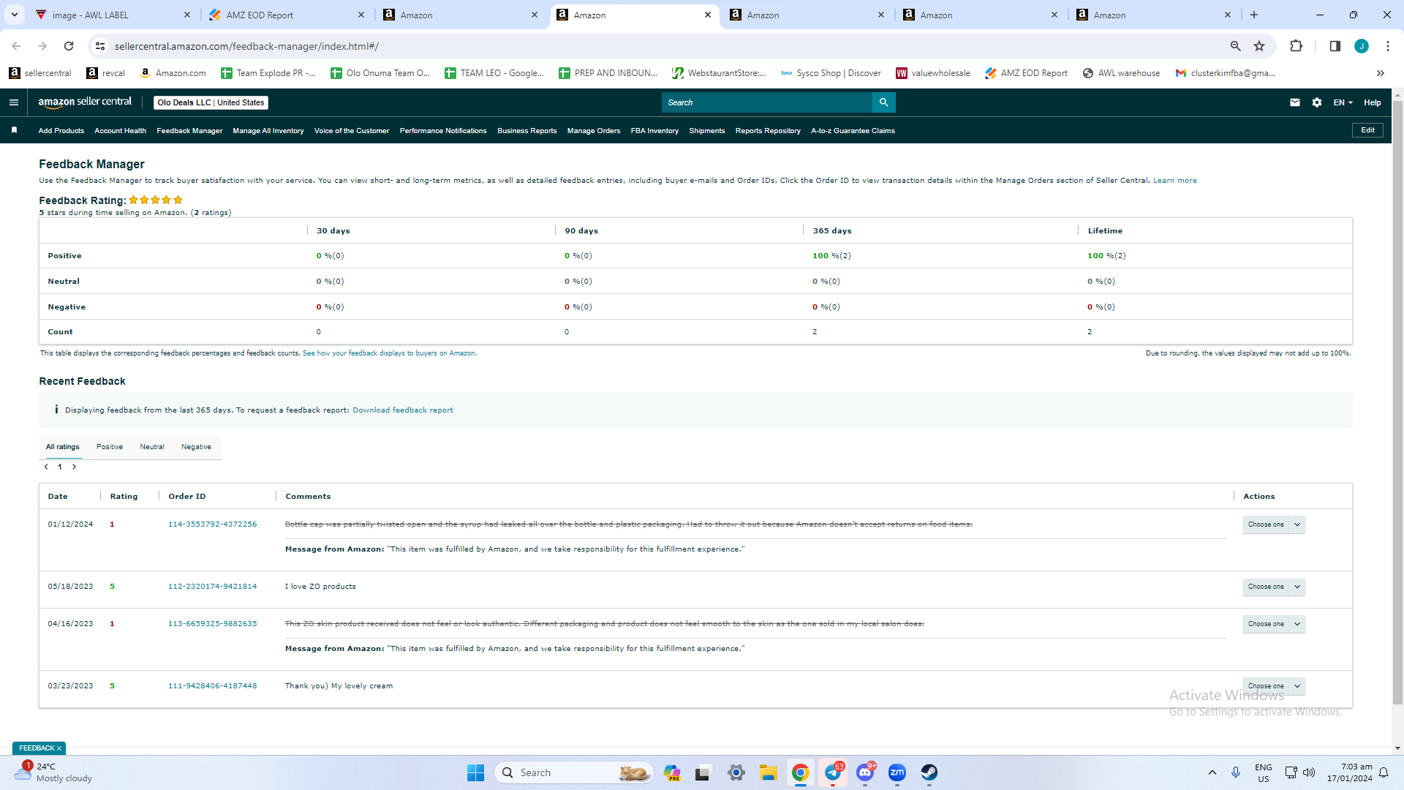Open Steam from the taskbar
Image resolution: width=1404 pixels, height=790 pixels.
(x=929, y=772)
